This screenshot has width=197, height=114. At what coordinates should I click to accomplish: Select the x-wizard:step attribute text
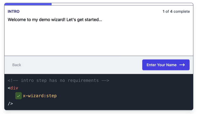(40, 96)
